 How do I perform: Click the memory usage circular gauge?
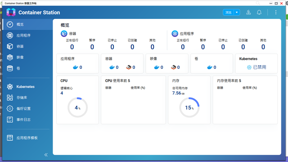click(189, 108)
